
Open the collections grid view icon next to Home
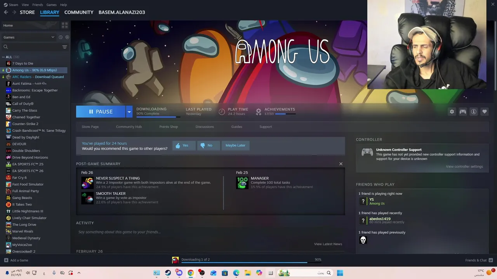pyautogui.click(x=64, y=25)
